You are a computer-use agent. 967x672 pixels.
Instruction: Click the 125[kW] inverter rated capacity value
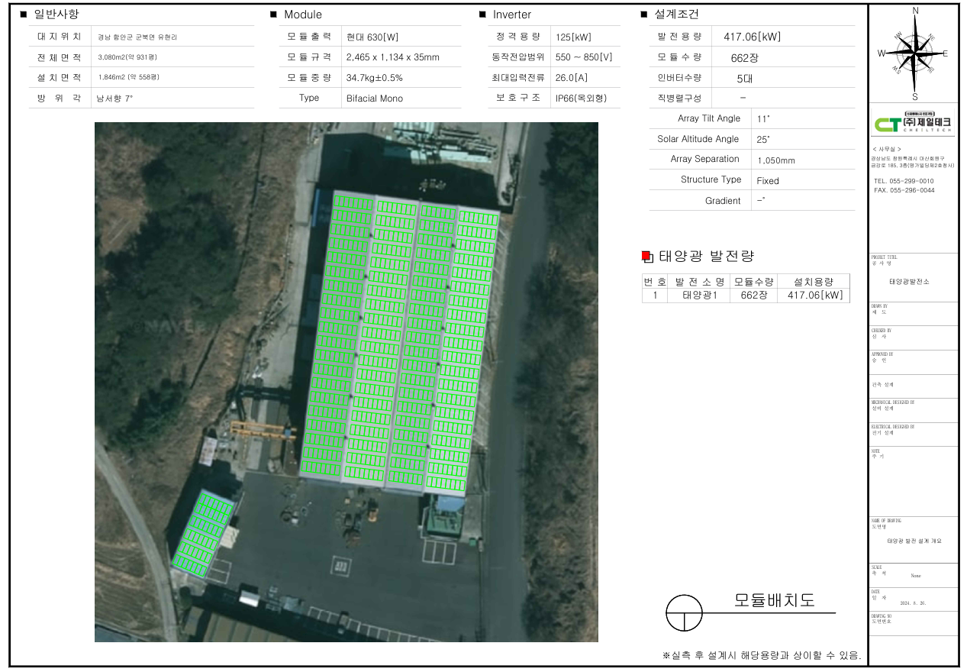tap(573, 37)
